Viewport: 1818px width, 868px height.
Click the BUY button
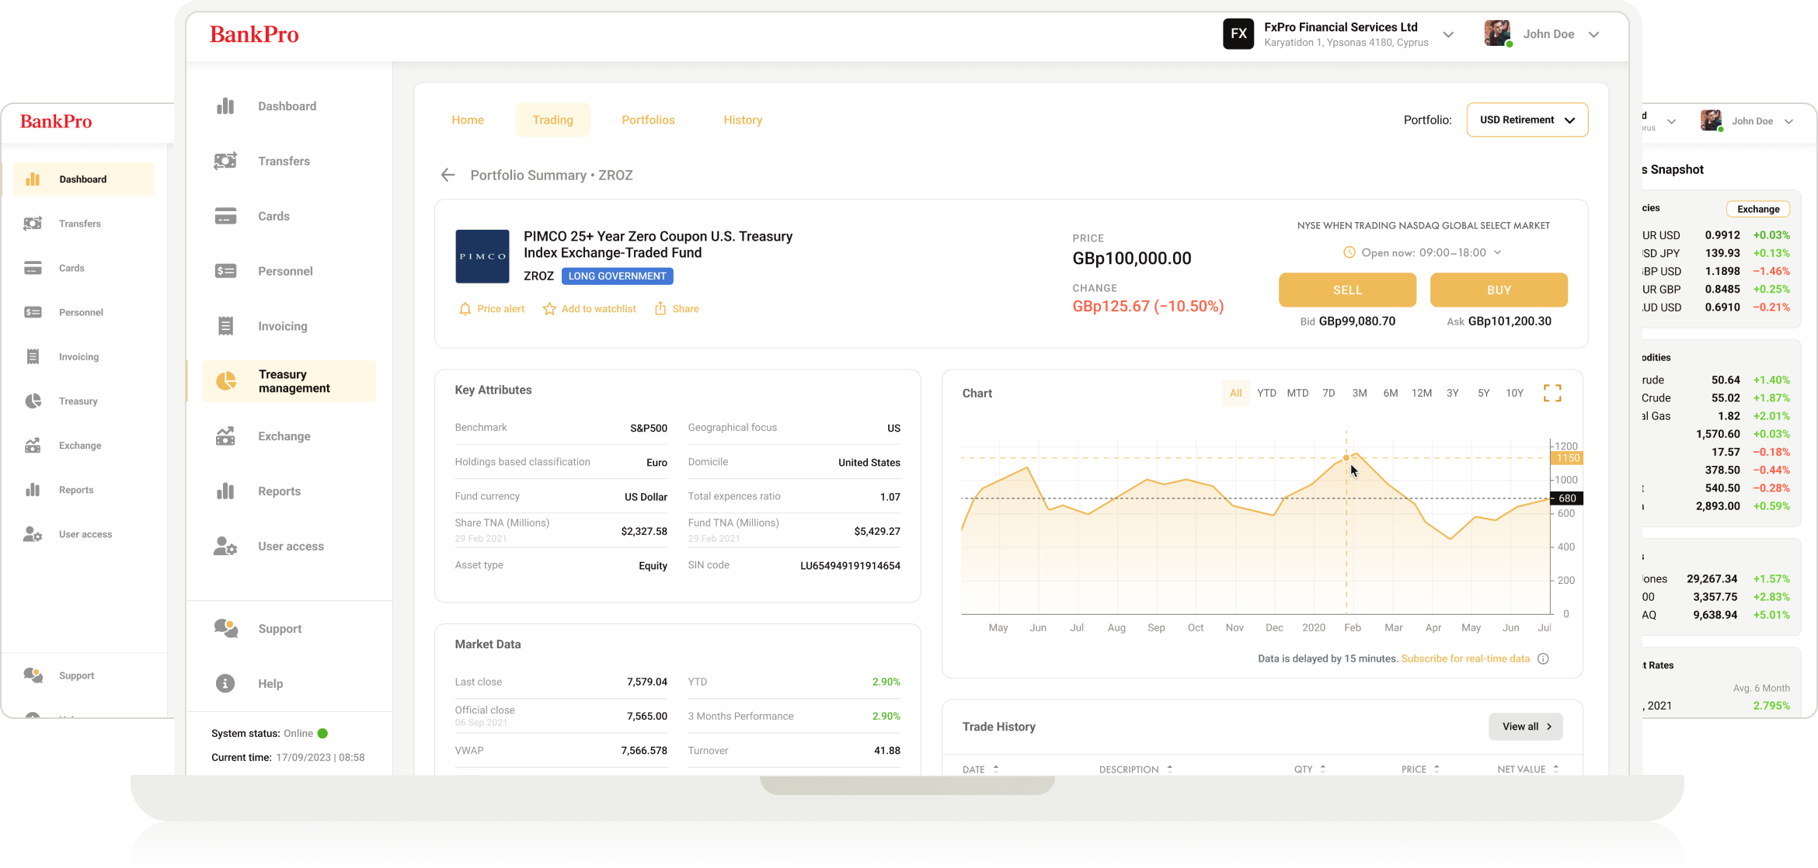click(x=1499, y=290)
